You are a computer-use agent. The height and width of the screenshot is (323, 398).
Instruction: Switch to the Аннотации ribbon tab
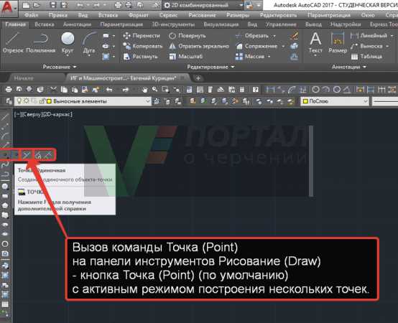[77, 24]
